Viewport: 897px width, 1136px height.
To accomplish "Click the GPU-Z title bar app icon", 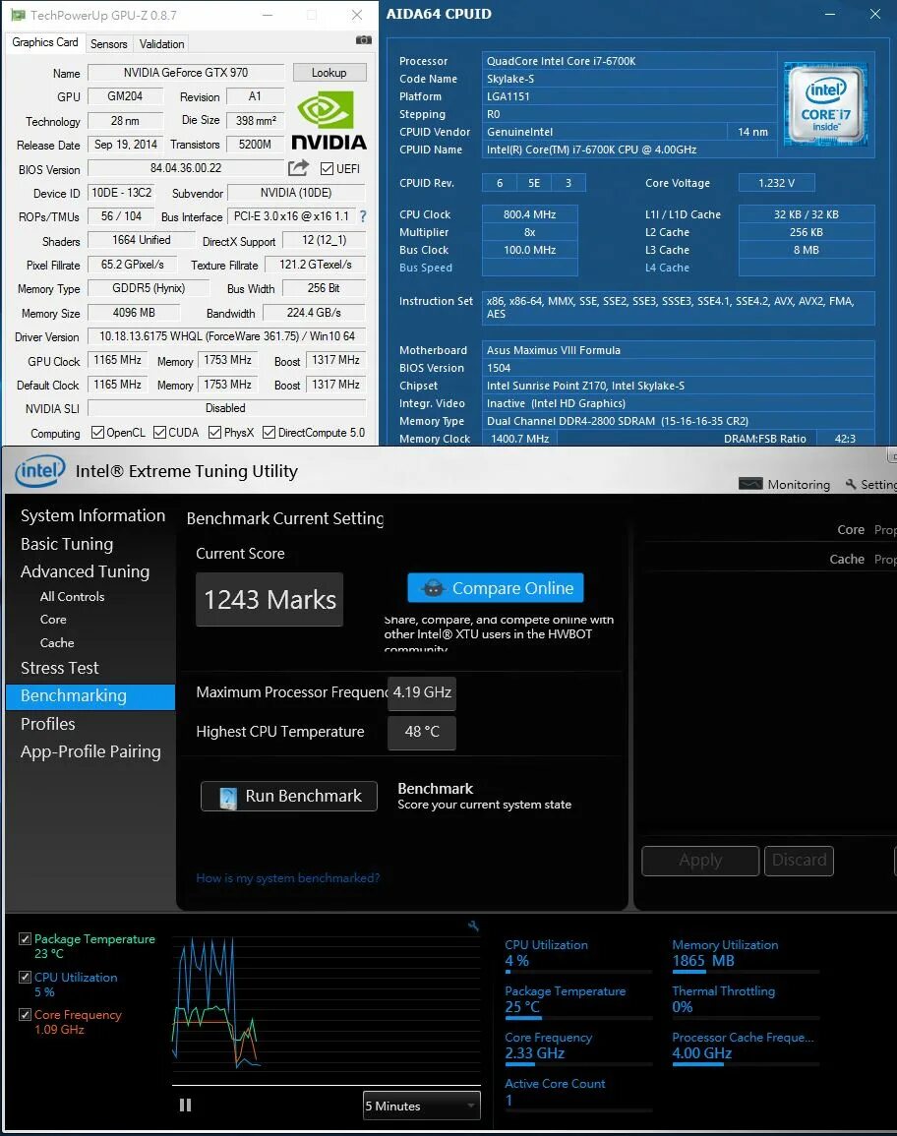I will tap(18, 15).
